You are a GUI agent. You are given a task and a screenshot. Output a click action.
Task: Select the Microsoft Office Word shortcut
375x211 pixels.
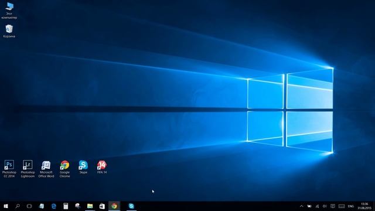(46, 169)
